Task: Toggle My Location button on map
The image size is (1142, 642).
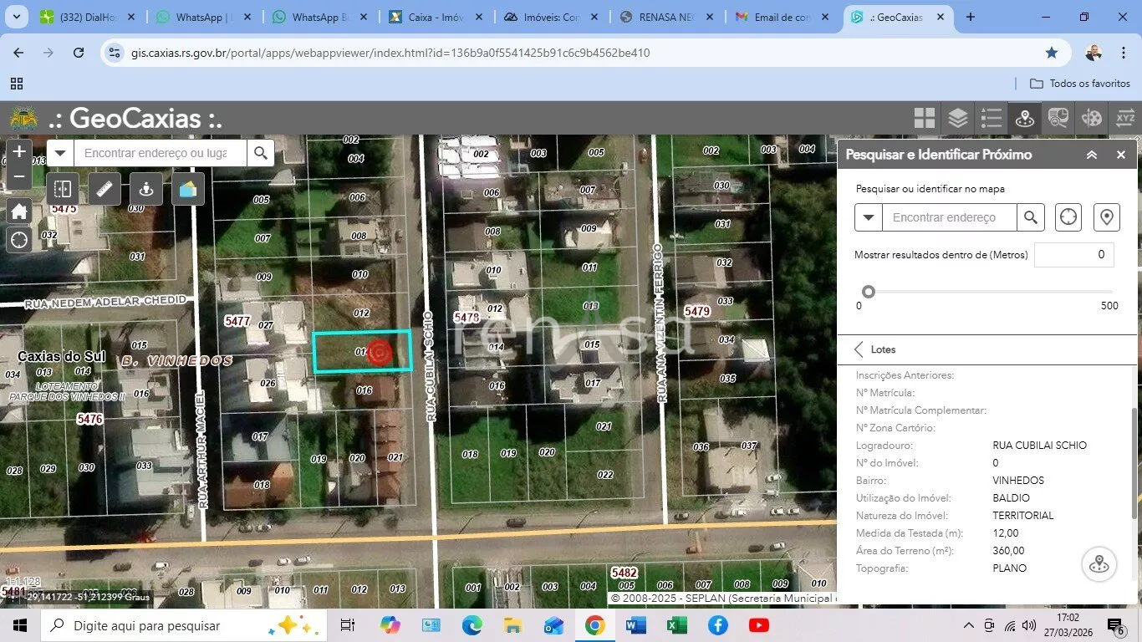Action: 19,241
